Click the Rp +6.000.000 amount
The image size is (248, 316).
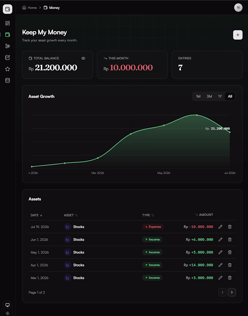pyautogui.click(x=199, y=239)
